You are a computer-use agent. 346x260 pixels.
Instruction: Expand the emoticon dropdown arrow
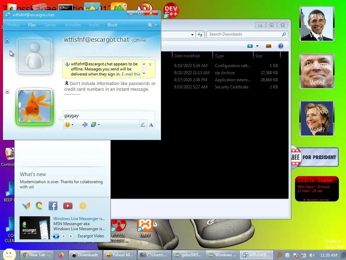(72, 125)
